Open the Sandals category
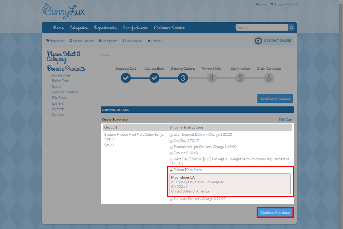343x229 pixels. tap(58, 115)
